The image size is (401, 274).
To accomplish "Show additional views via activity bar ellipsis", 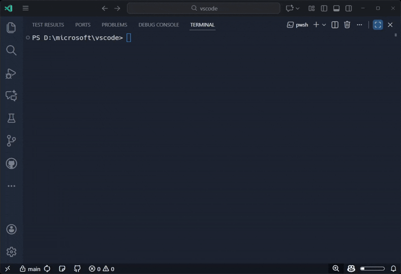I will (11, 186).
